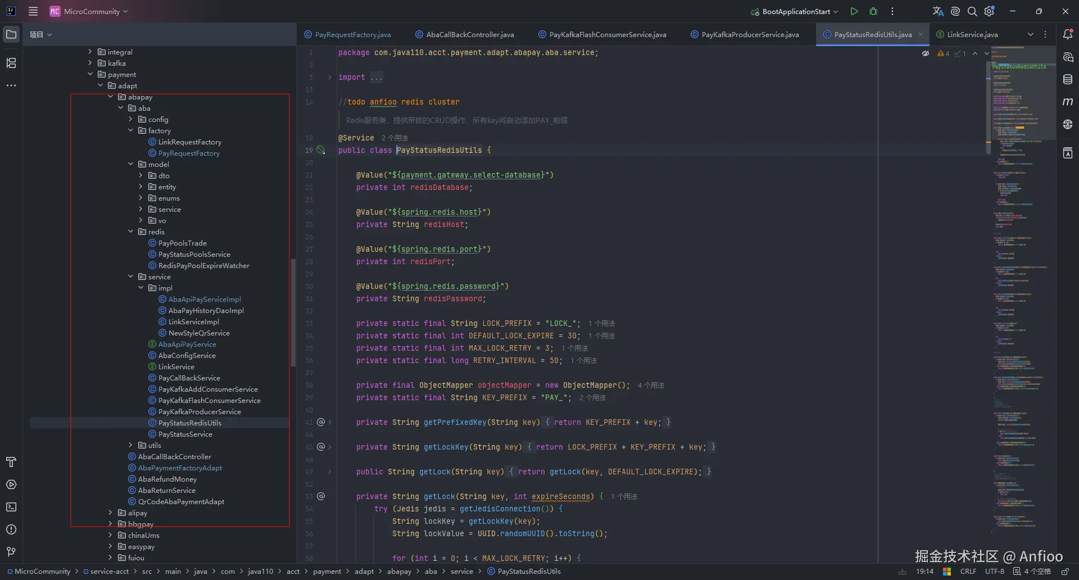The width and height of the screenshot is (1079, 580).
Task: Open the multicolor Windows-logo status bar icon
Action: coord(947,572)
